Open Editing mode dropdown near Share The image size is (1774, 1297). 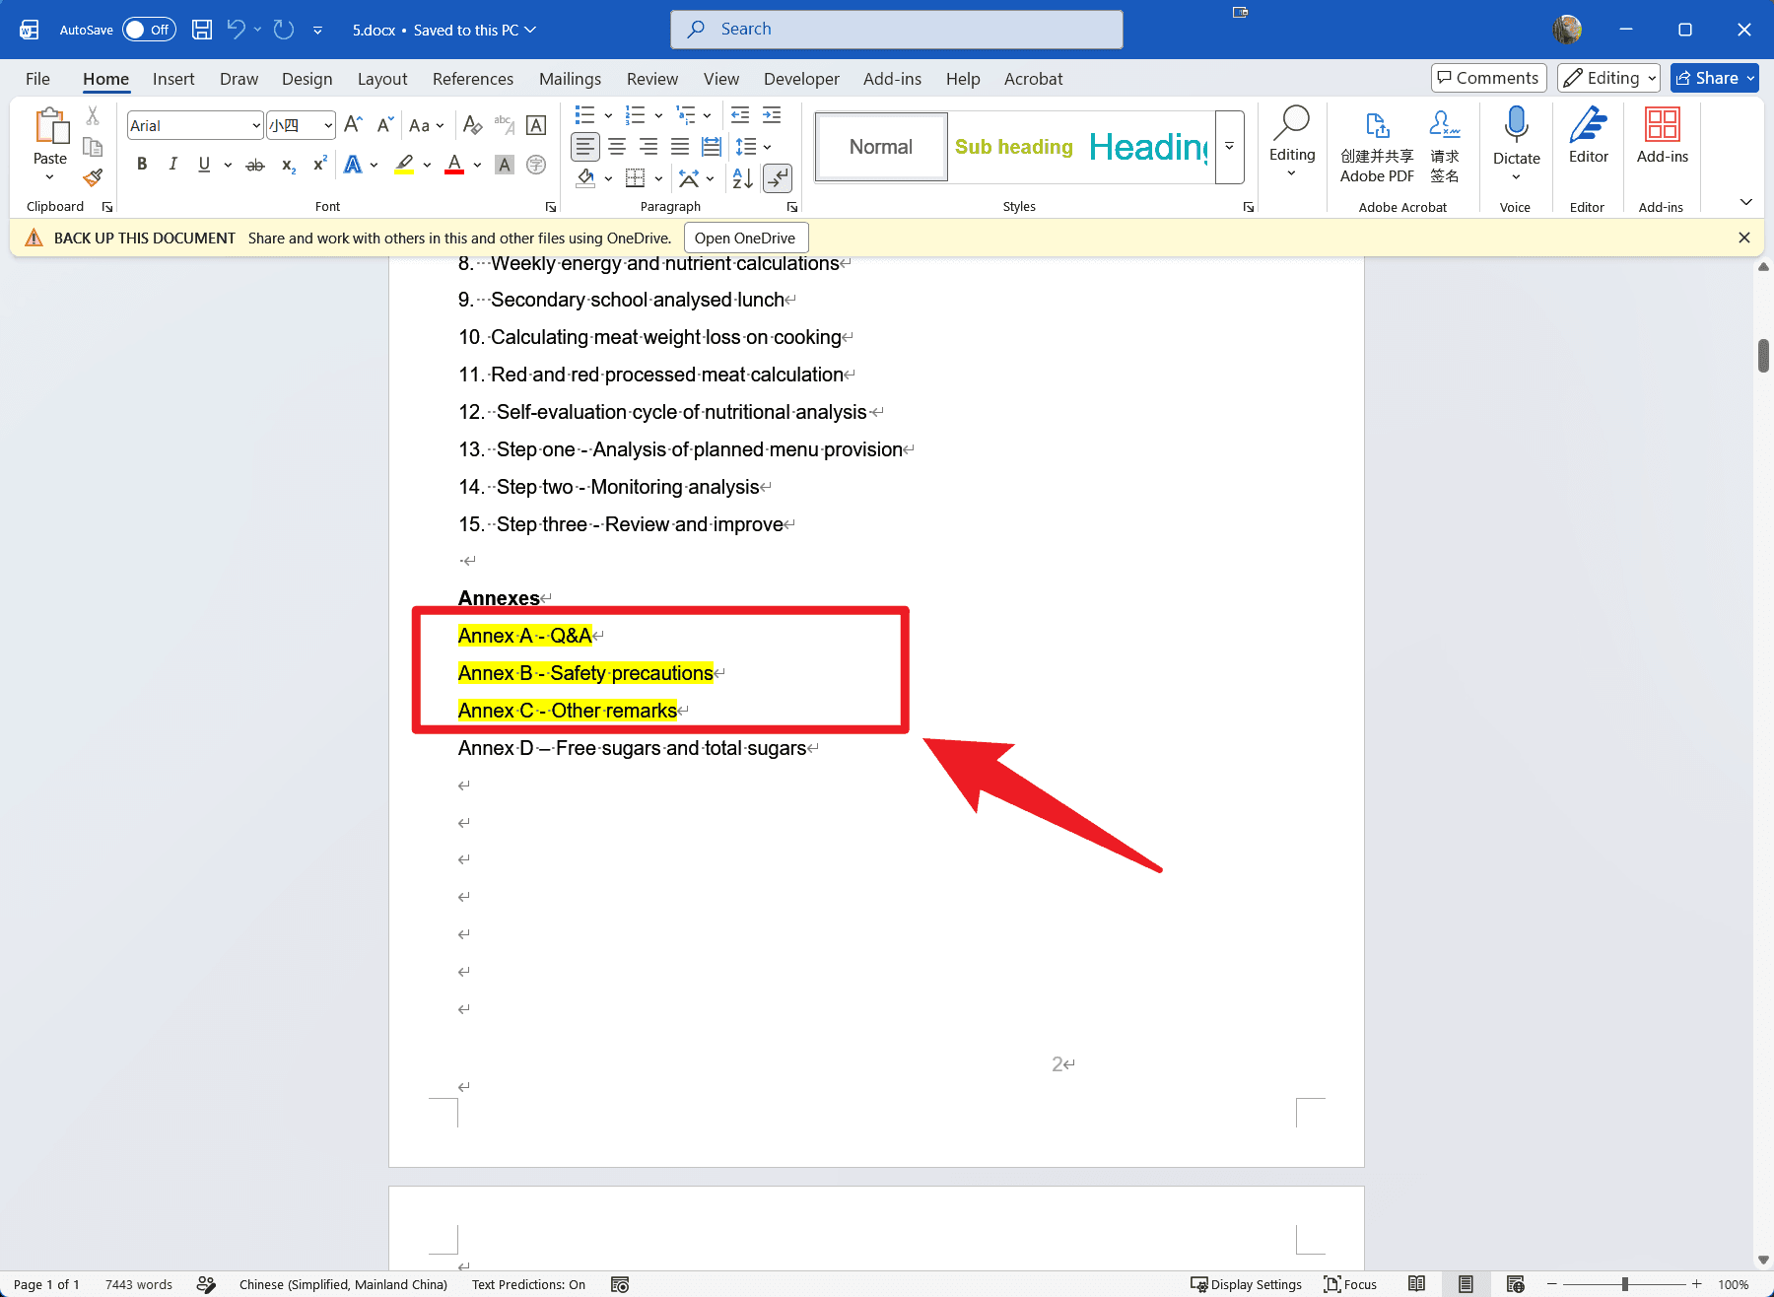click(x=1608, y=78)
